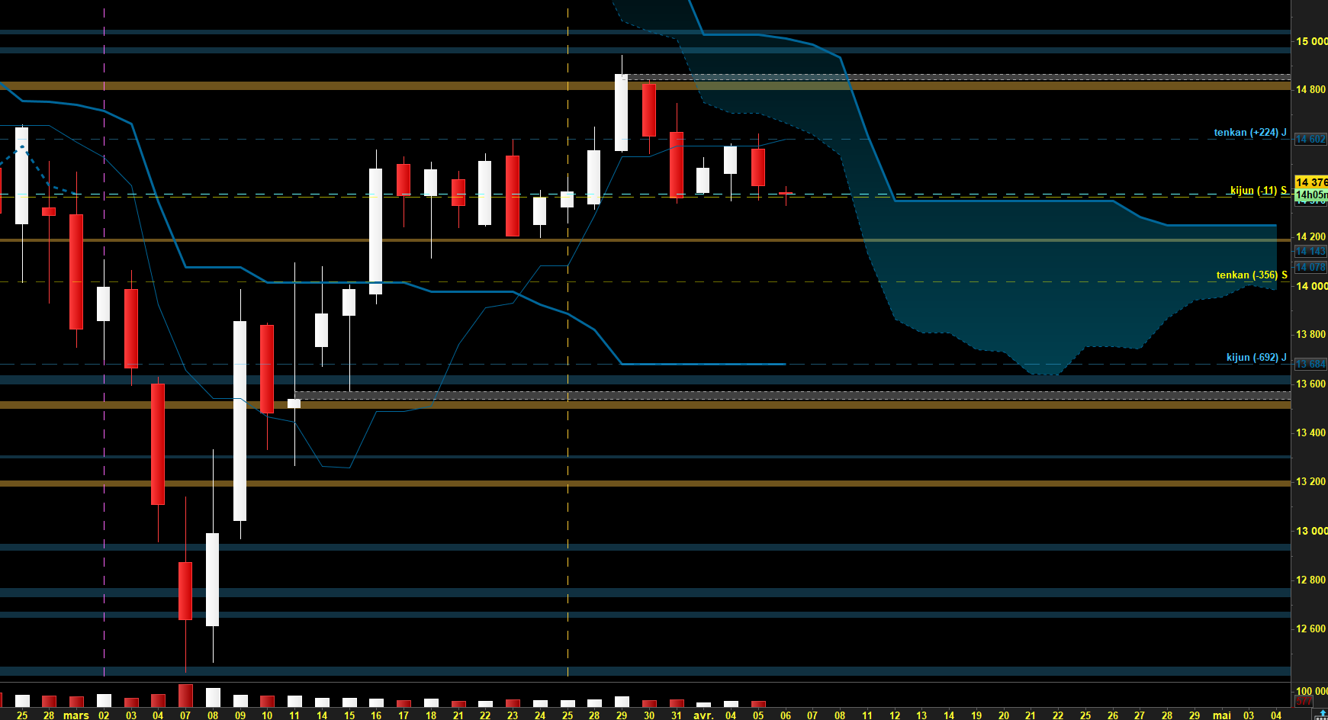1328x720 pixels.
Task: Click the date label 19 on time axis
Action: tap(976, 715)
